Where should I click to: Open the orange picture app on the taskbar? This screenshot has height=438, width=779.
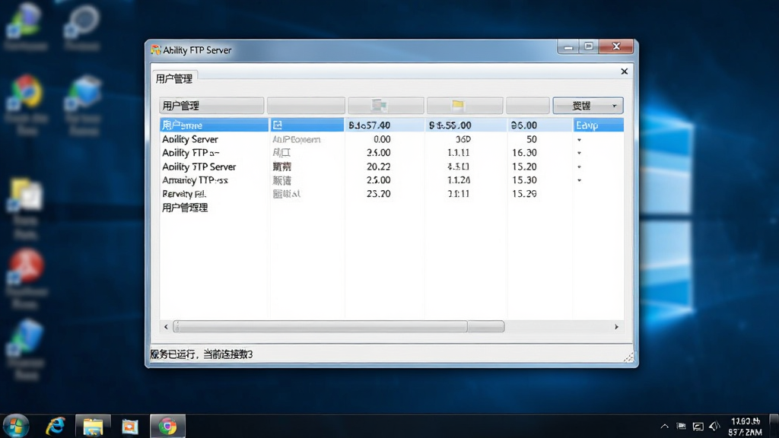129,426
